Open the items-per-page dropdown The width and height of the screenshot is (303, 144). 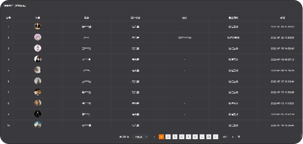(140, 137)
